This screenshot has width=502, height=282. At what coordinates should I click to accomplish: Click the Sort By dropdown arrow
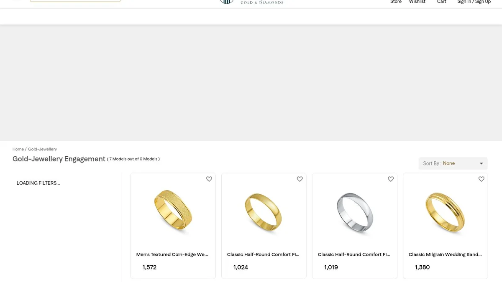click(482, 164)
